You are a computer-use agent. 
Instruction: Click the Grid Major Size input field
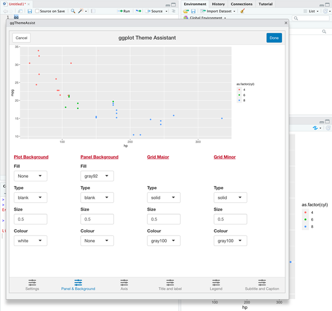pyautogui.click(x=163, y=219)
